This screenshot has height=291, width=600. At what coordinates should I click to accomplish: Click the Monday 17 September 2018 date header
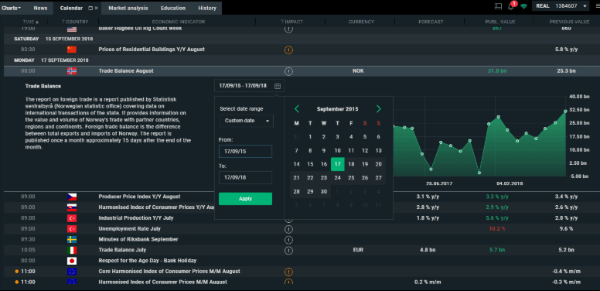pos(51,60)
